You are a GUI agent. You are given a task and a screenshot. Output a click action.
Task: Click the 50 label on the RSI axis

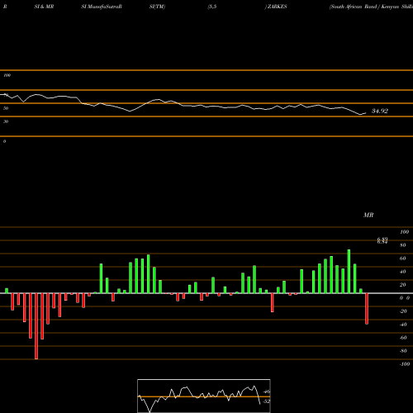[x=6, y=108]
